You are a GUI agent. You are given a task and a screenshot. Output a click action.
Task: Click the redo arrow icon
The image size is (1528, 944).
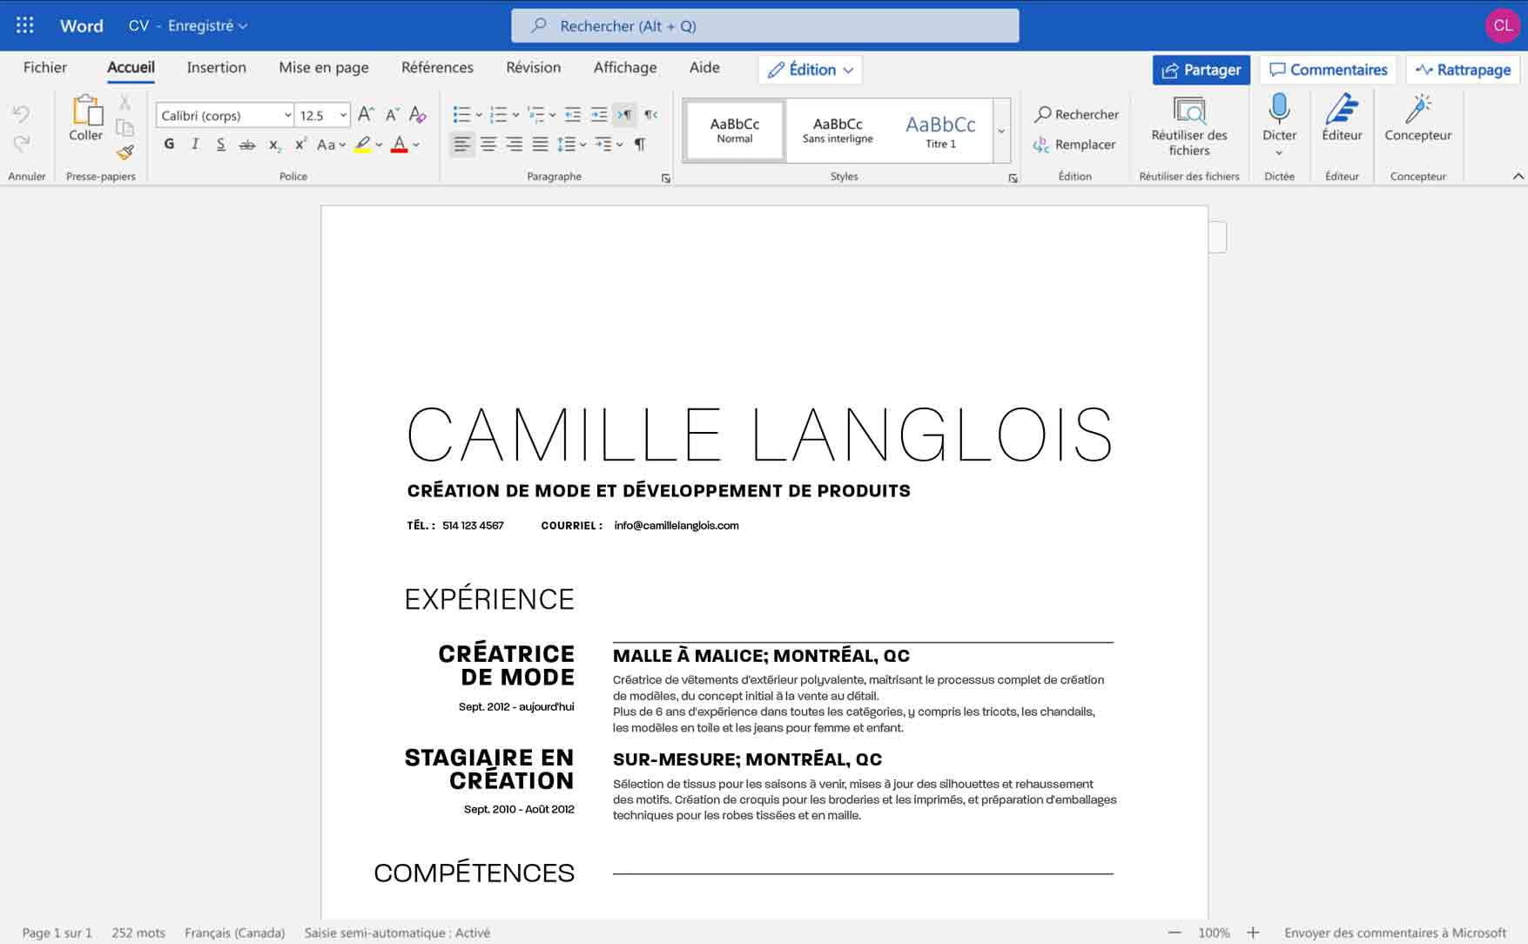click(22, 143)
